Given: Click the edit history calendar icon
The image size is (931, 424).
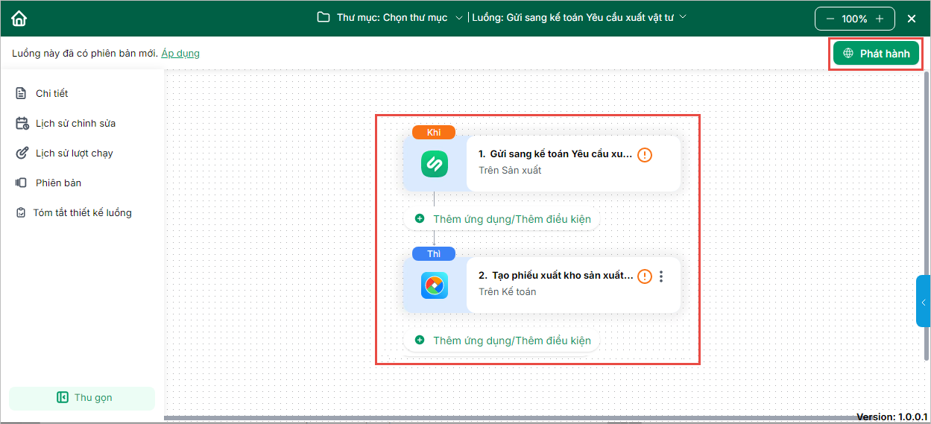Looking at the screenshot, I should pos(22,123).
